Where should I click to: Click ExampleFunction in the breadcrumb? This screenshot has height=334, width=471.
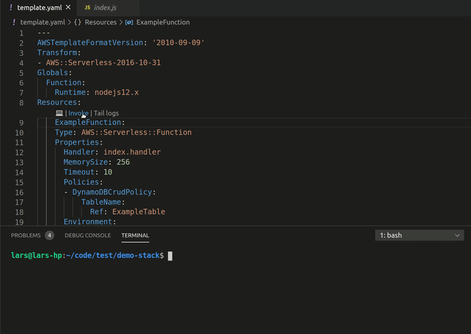163,22
